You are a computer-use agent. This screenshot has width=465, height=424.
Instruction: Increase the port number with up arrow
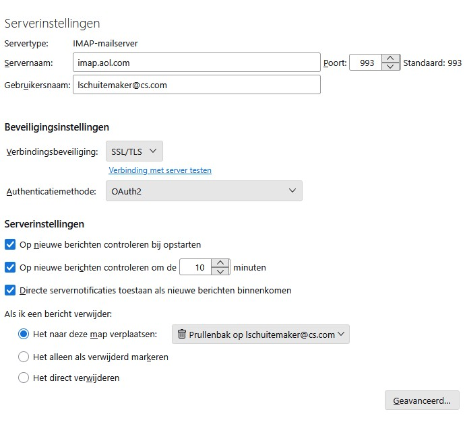click(x=391, y=59)
